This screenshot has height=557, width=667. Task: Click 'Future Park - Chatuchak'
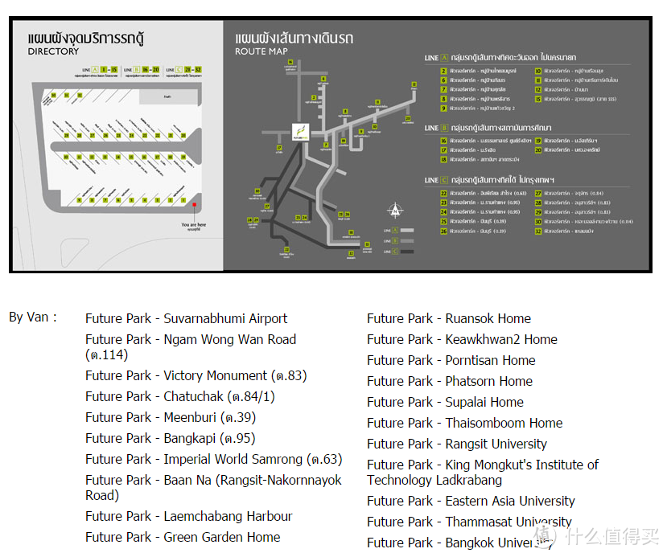point(180,396)
